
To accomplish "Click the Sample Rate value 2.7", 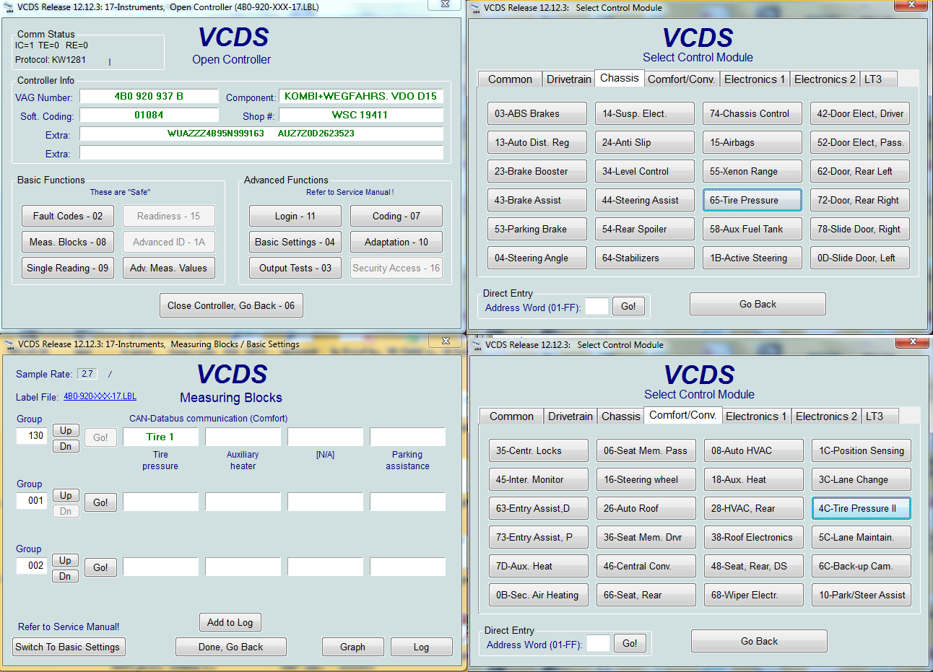I will (x=87, y=373).
